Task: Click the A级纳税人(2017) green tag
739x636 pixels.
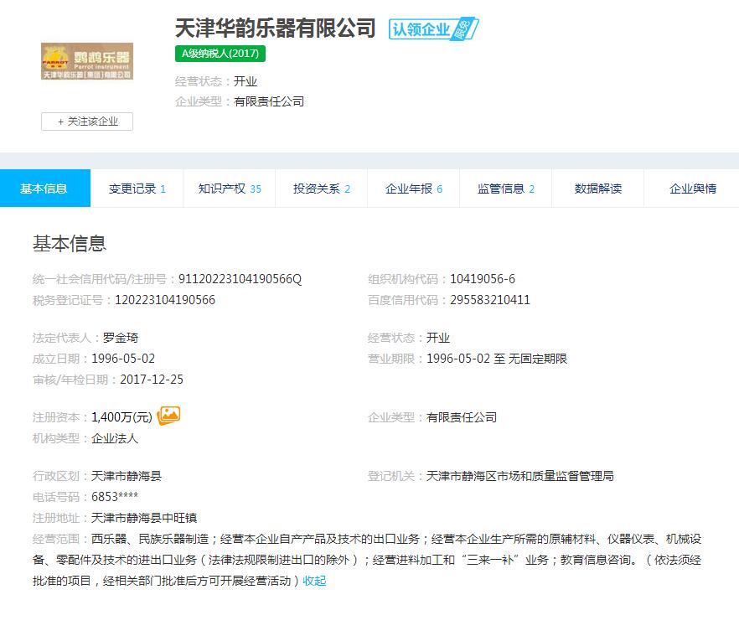Action: pos(220,54)
